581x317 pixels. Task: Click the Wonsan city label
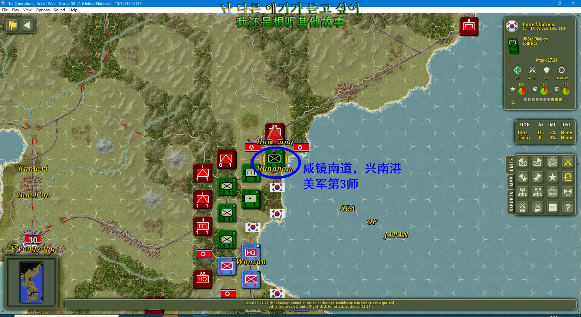tap(251, 262)
